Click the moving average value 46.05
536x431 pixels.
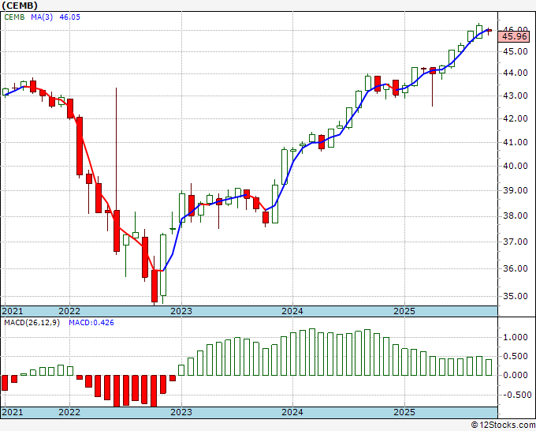click(x=69, y=17)
